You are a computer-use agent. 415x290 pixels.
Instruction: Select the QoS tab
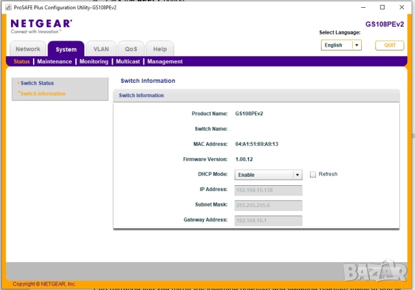(131, 49)
